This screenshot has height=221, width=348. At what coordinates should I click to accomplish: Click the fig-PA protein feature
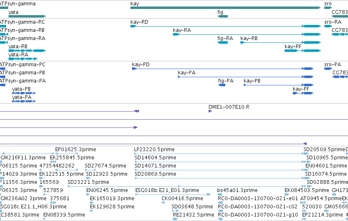click(x=222, y=85)
